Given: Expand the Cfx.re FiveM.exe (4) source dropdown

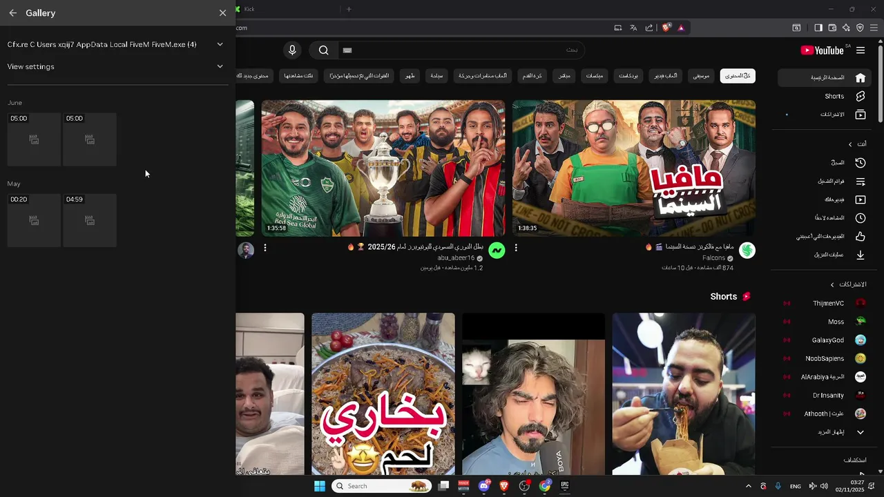Looking at the screenshot, I should pos(220,44).
